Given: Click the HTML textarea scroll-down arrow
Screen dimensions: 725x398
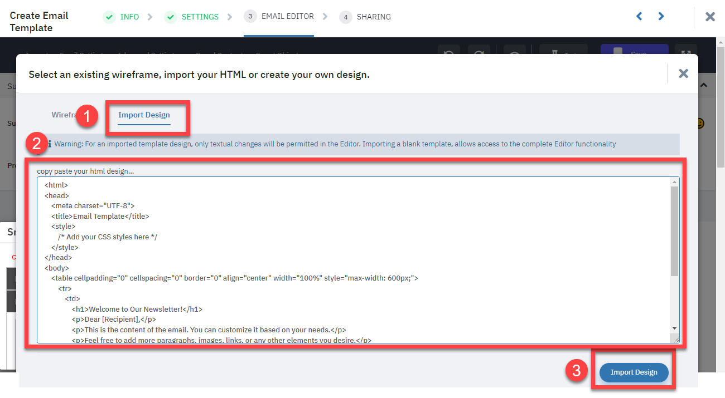Looking at the screenshot, I should (675, 328).
